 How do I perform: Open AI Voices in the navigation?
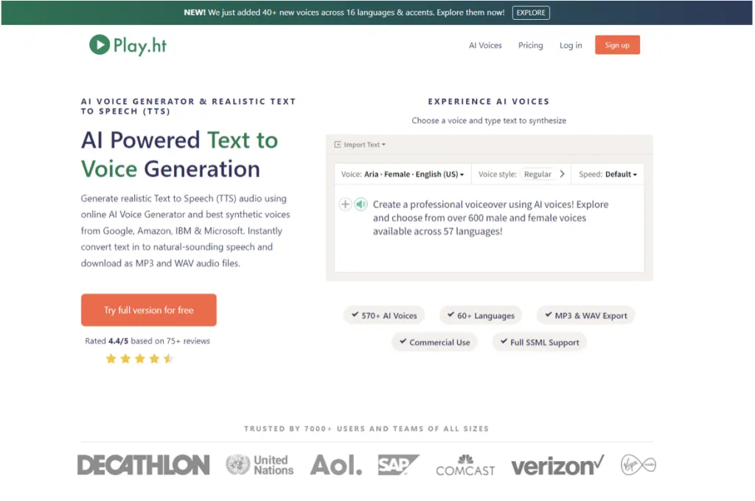[x=485, y=45]
